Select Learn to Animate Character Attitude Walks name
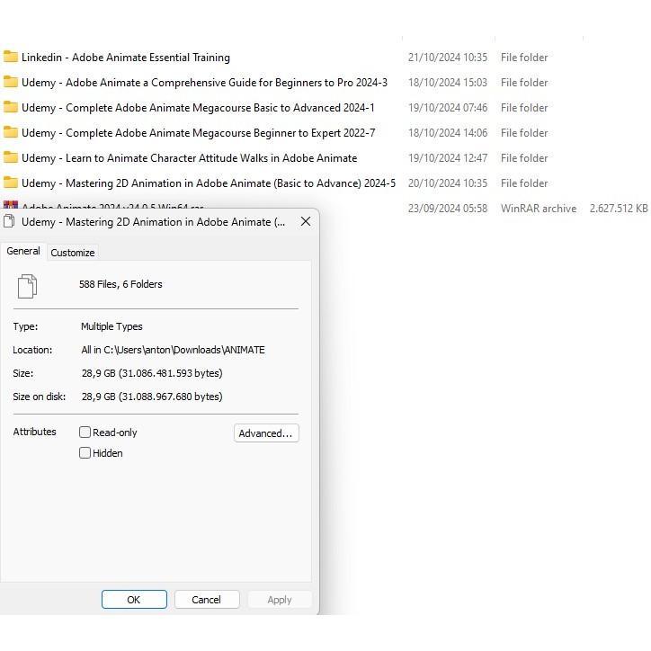651x651 pixels. point(190,158)
